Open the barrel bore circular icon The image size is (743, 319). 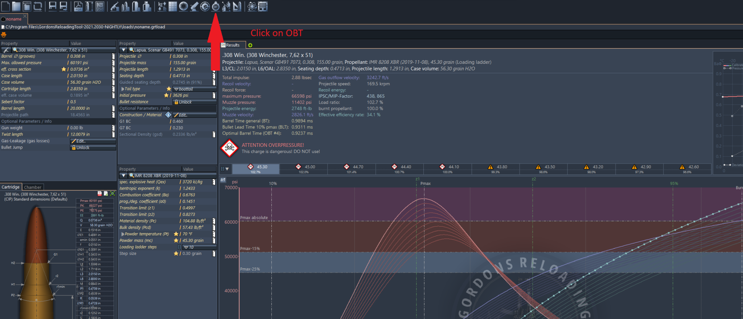coord(184,6)
